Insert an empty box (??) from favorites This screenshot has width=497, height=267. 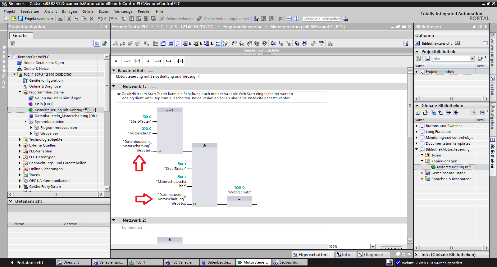pos(137,61)
